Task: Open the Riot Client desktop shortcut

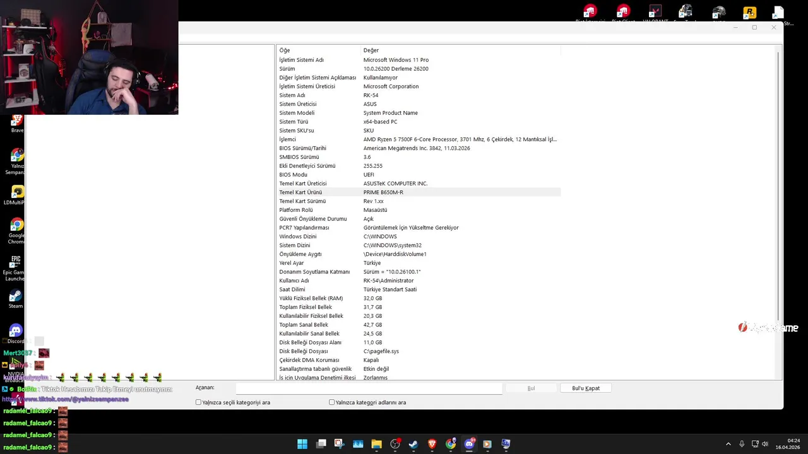Action: 623,13
